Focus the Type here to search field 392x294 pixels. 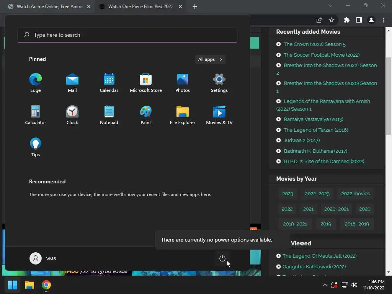point(127,35)
